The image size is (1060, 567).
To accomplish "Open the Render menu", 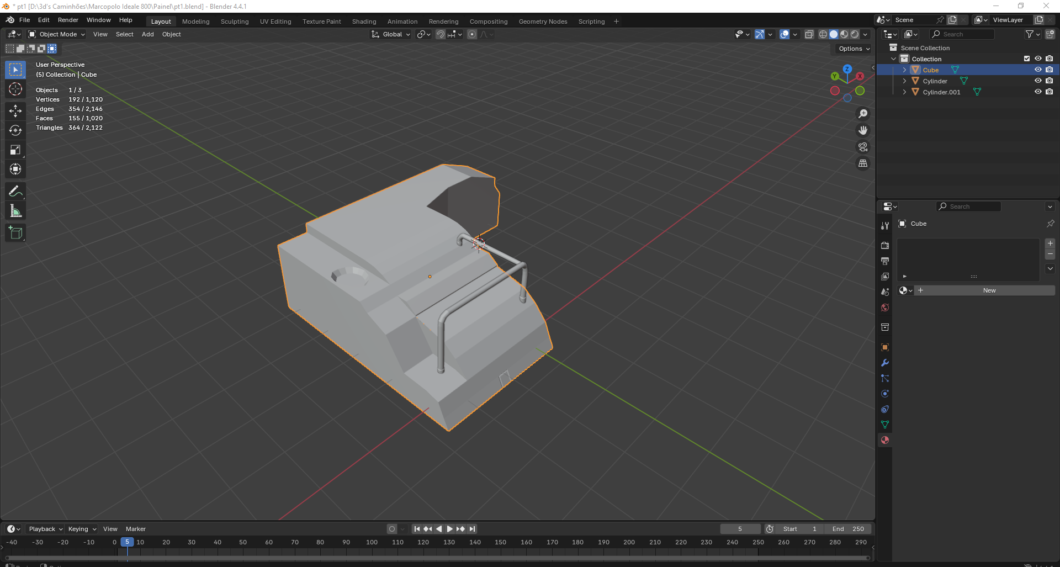I will pos(68,20).
